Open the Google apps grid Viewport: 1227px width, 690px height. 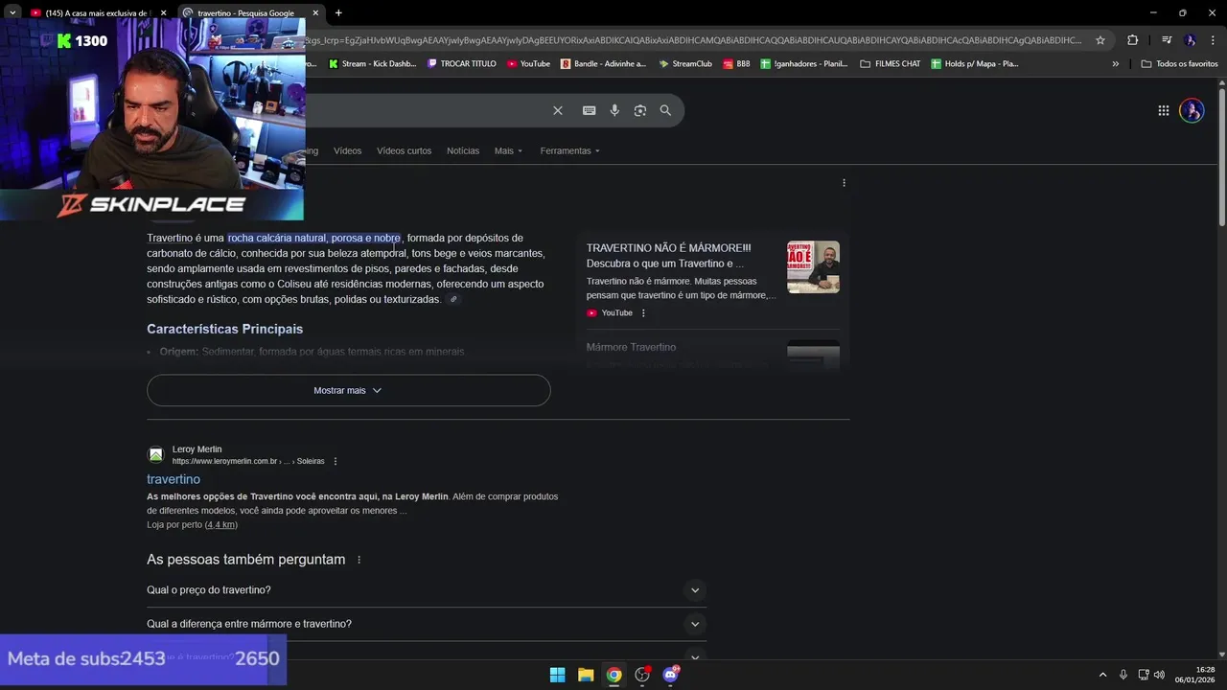pos(1163,110)
